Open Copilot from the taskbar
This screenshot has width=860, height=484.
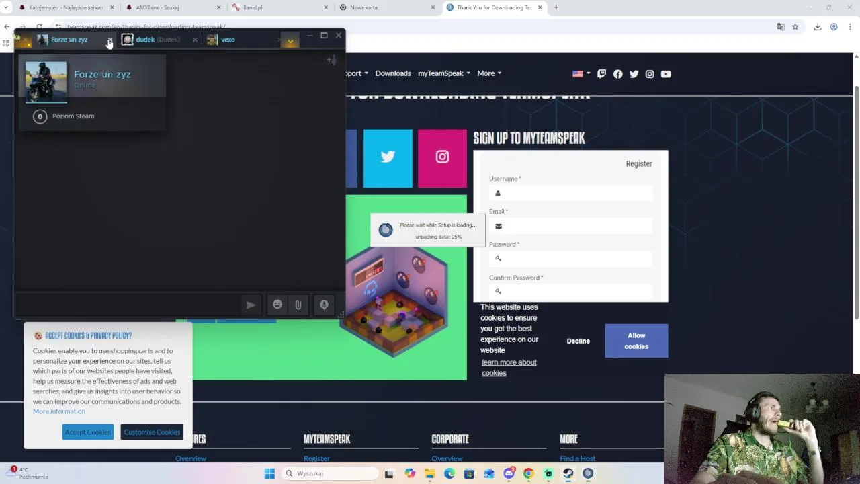(x=410, y=473)
